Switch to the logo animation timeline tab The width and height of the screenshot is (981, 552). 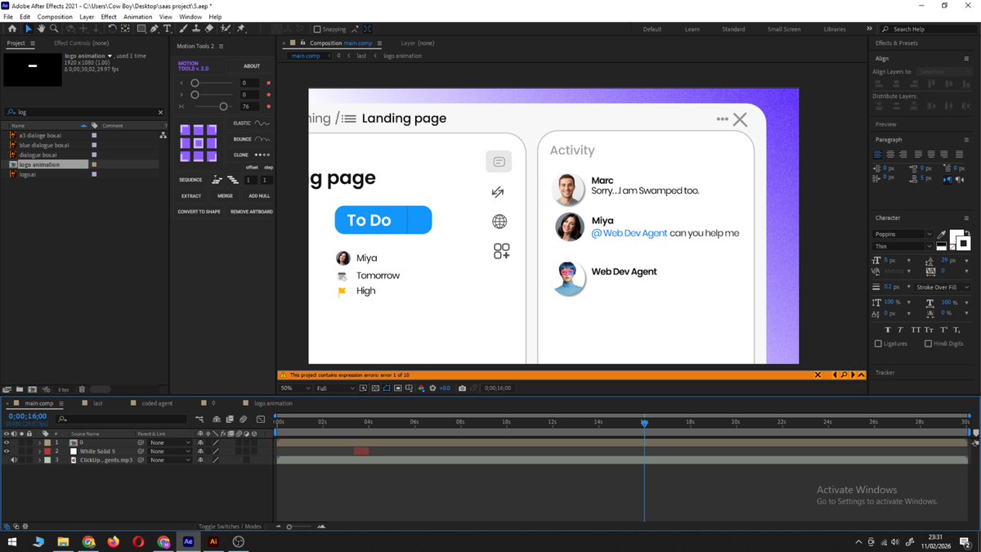click(x=273, y=403)
